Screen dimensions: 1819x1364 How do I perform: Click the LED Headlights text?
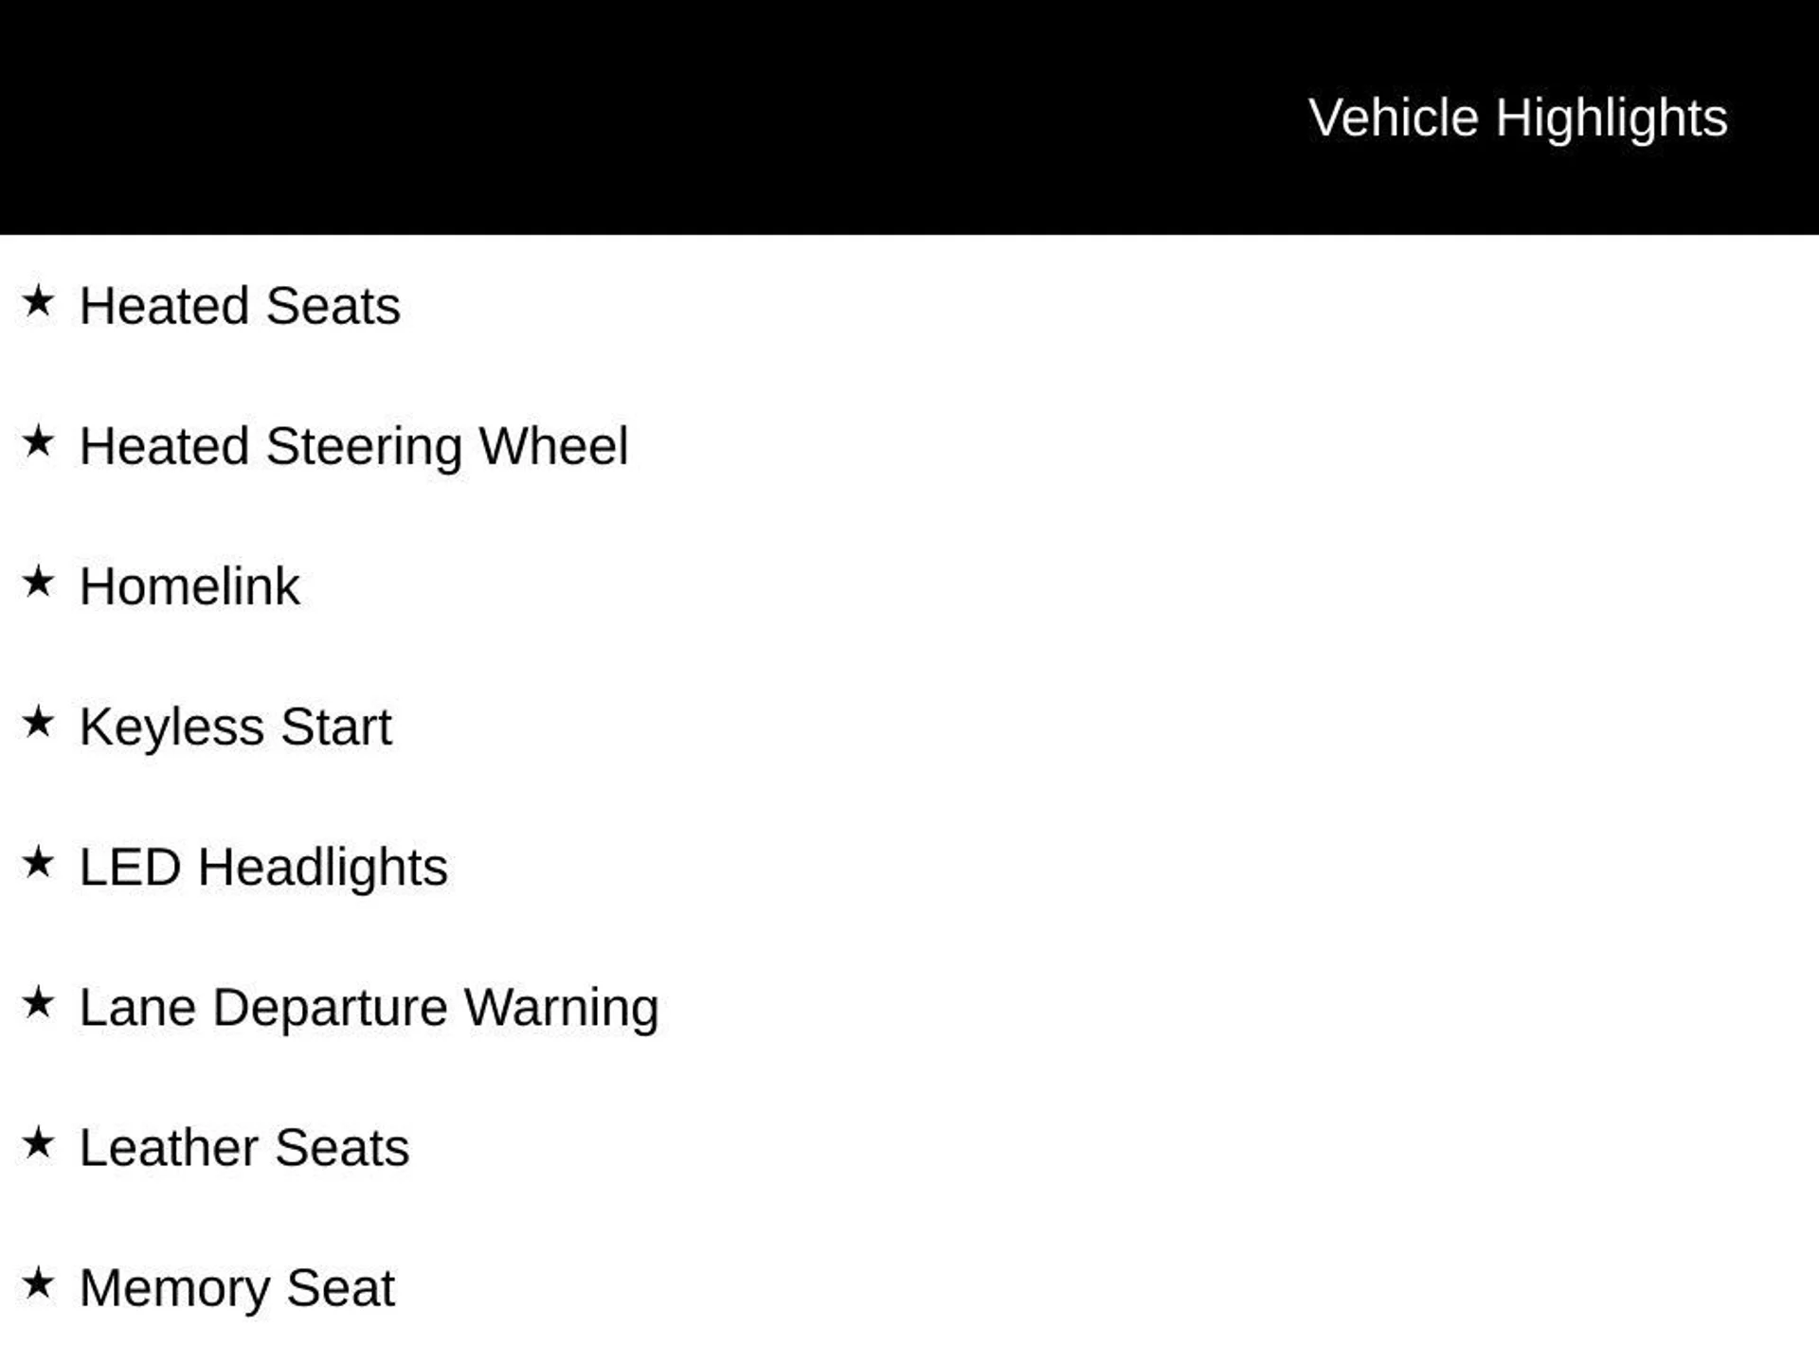pyautogui.click(x=263, y=867)
